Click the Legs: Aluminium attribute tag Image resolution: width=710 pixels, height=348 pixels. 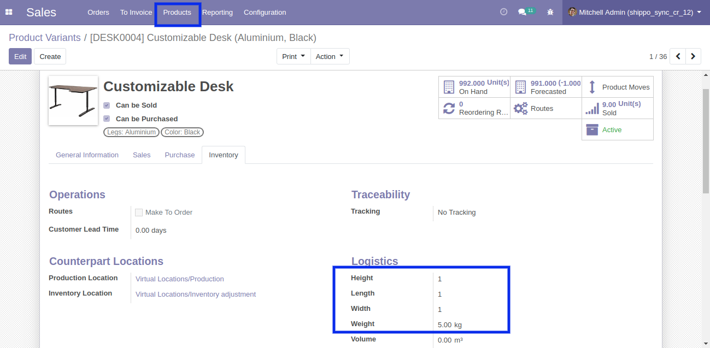tap(131, 132)
